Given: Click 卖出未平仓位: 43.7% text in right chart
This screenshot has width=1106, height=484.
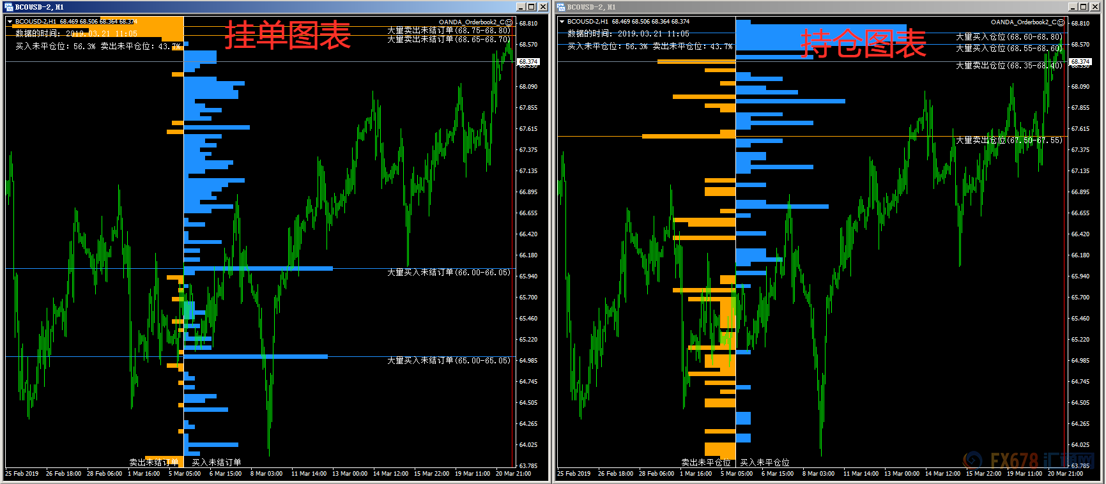Looking at the screenshot, I should [x=693, y=46].
